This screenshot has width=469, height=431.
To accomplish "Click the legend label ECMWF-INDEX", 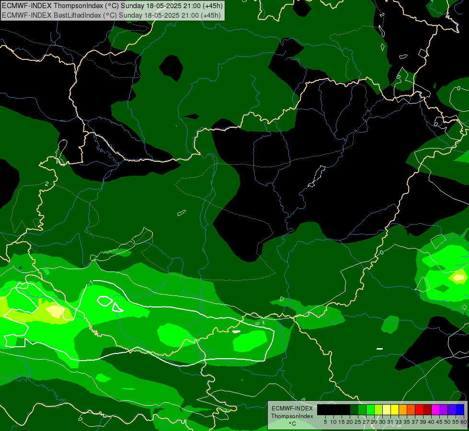I will pos(292,408).
